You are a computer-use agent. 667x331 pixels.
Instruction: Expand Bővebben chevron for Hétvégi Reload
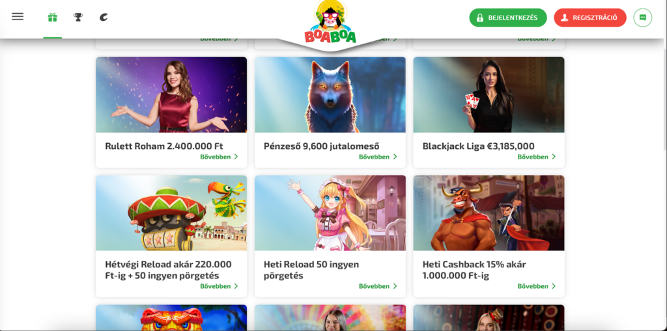coord(236,286)
